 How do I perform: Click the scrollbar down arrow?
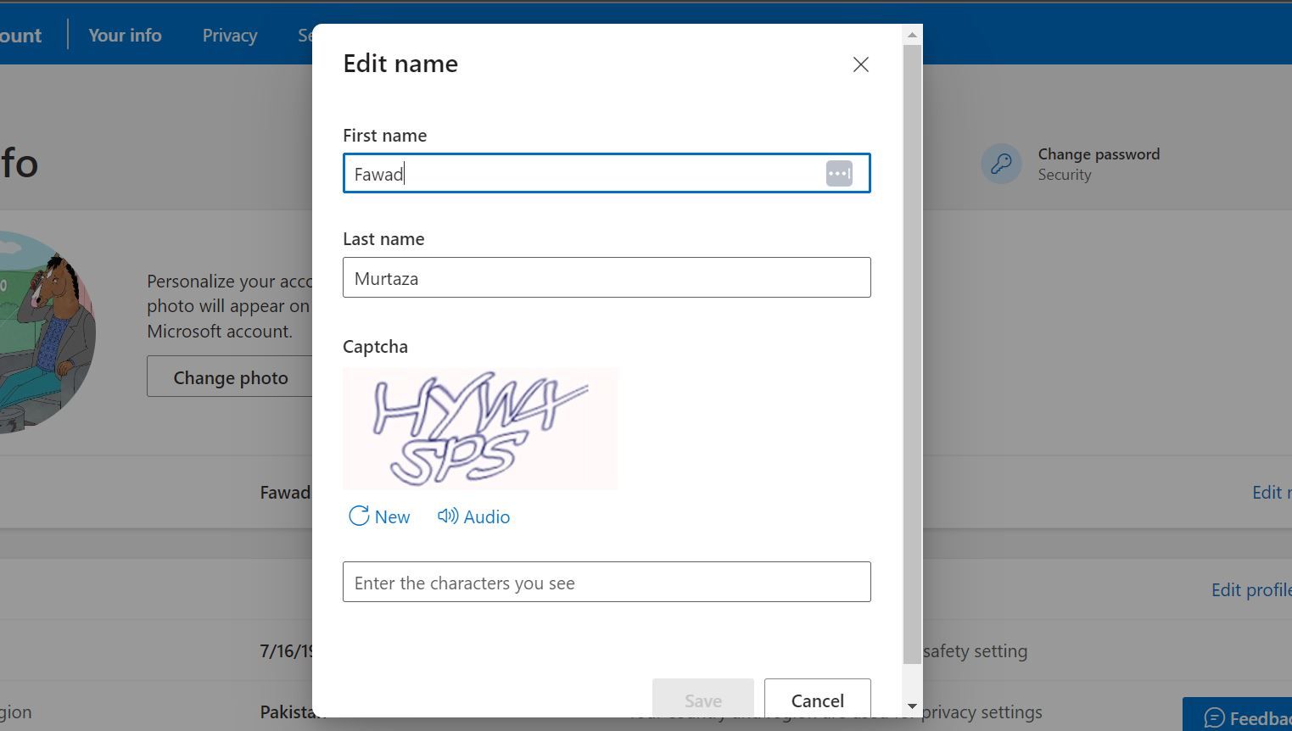point(912,706)
